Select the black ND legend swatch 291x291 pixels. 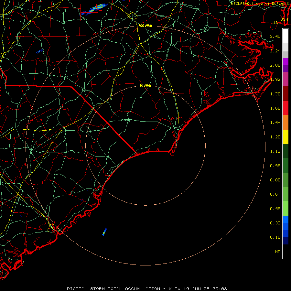[286, 252]
